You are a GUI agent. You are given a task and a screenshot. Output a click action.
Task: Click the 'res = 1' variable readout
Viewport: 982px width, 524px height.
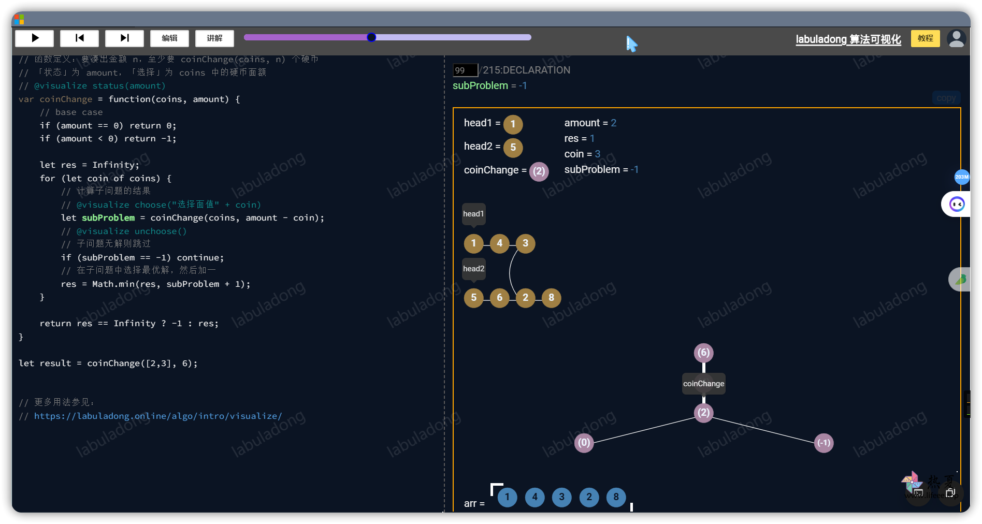click(580, 139)
